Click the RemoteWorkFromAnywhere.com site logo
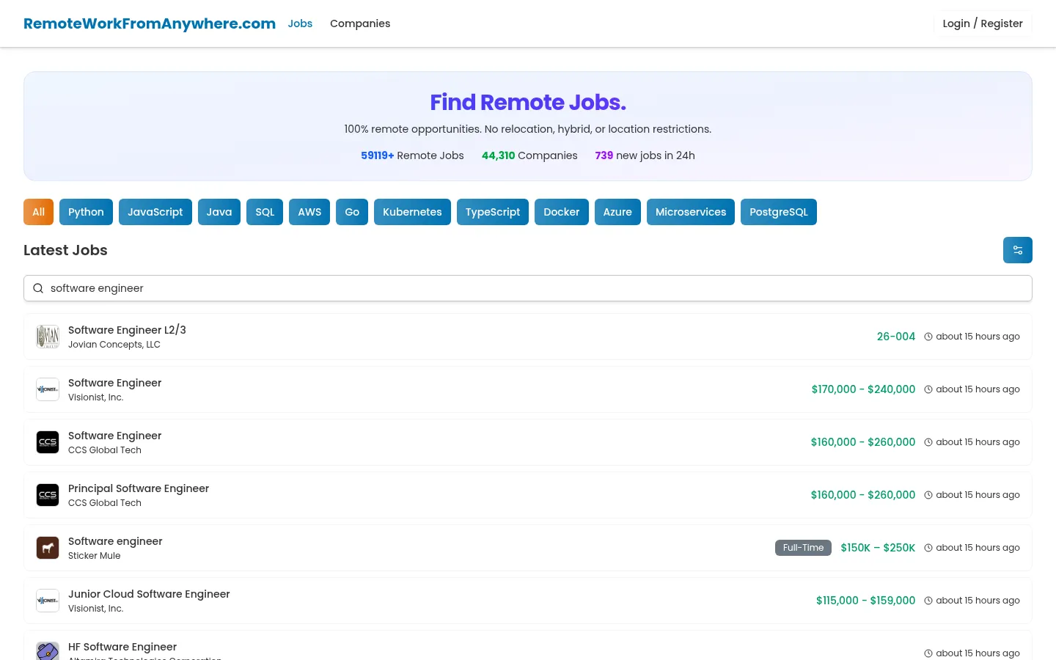1056x660 pixels. coord(150,23)
